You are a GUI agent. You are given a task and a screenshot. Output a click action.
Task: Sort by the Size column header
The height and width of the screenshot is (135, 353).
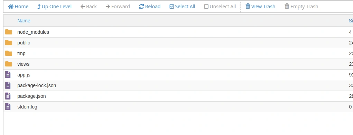pyautogui.click(x=351, y=21)
